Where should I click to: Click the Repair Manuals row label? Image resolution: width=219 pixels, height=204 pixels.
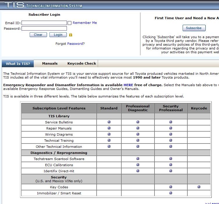tap(59, 128)
